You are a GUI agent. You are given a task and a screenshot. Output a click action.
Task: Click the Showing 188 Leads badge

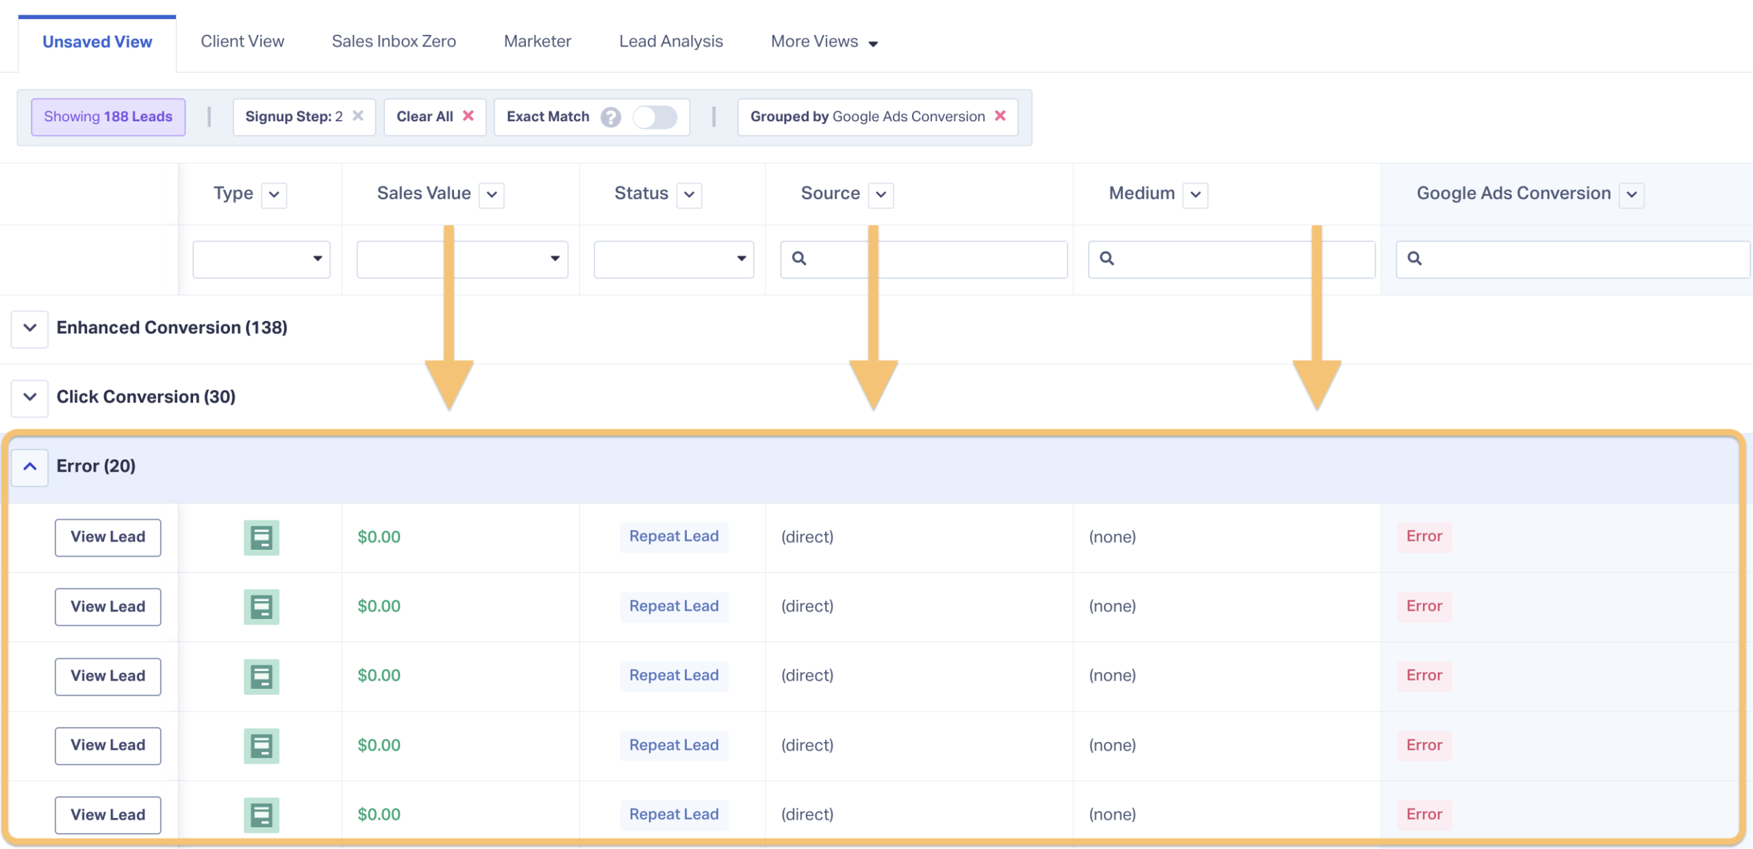(108, 117)
